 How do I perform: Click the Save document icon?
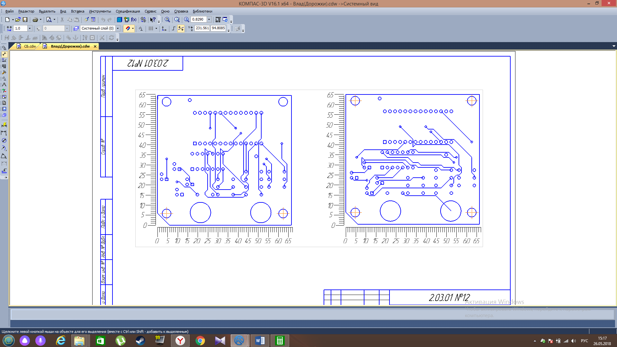[x=25, y=20]
